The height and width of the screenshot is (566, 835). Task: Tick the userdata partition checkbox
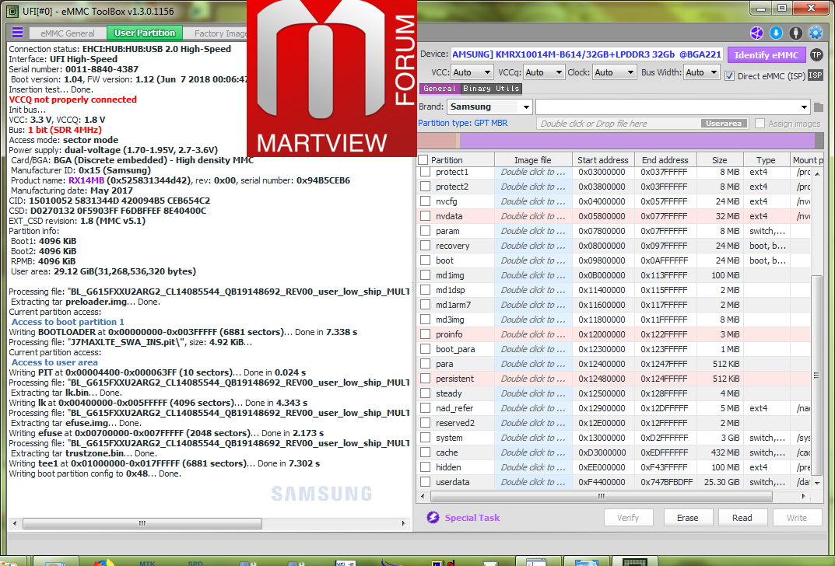[x=425, y=482]
